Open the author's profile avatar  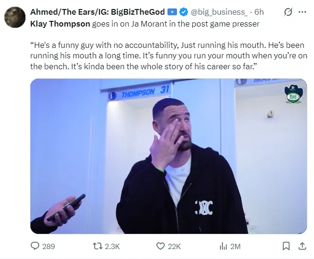14,18
